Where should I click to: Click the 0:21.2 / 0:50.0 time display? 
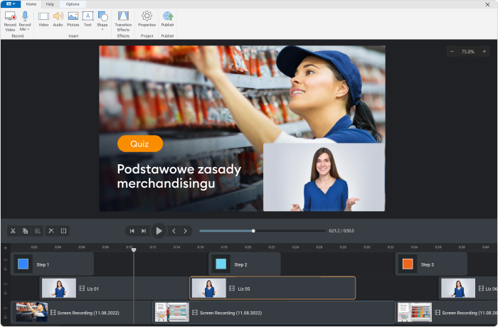[x=341, y=231]
